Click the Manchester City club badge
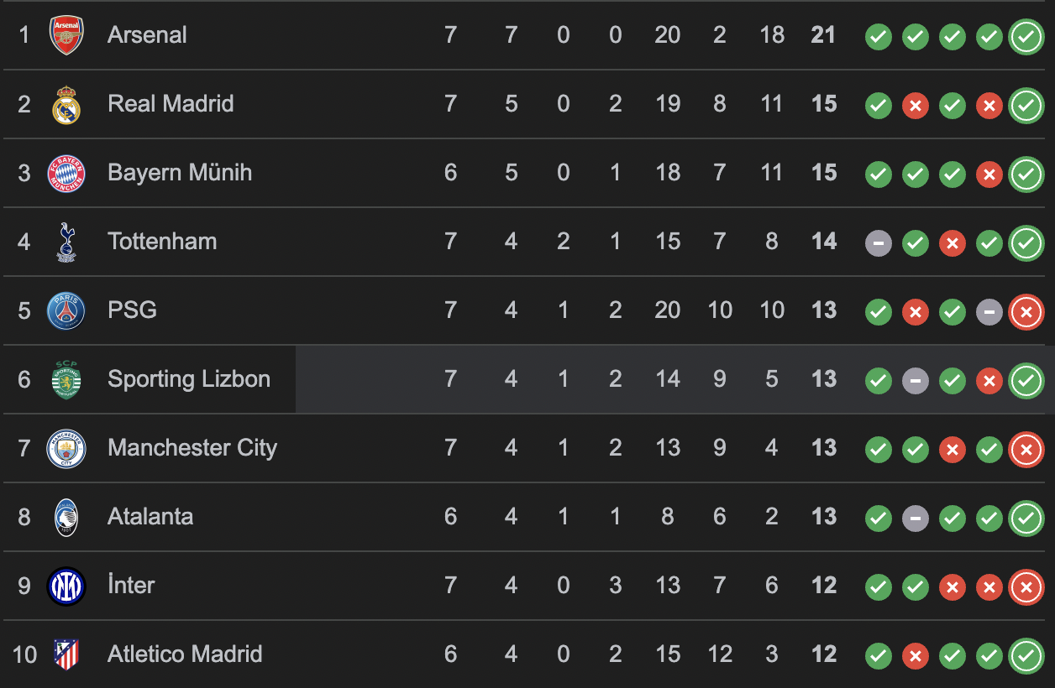The image size is (1055, 688). click(x=66, y=449)
